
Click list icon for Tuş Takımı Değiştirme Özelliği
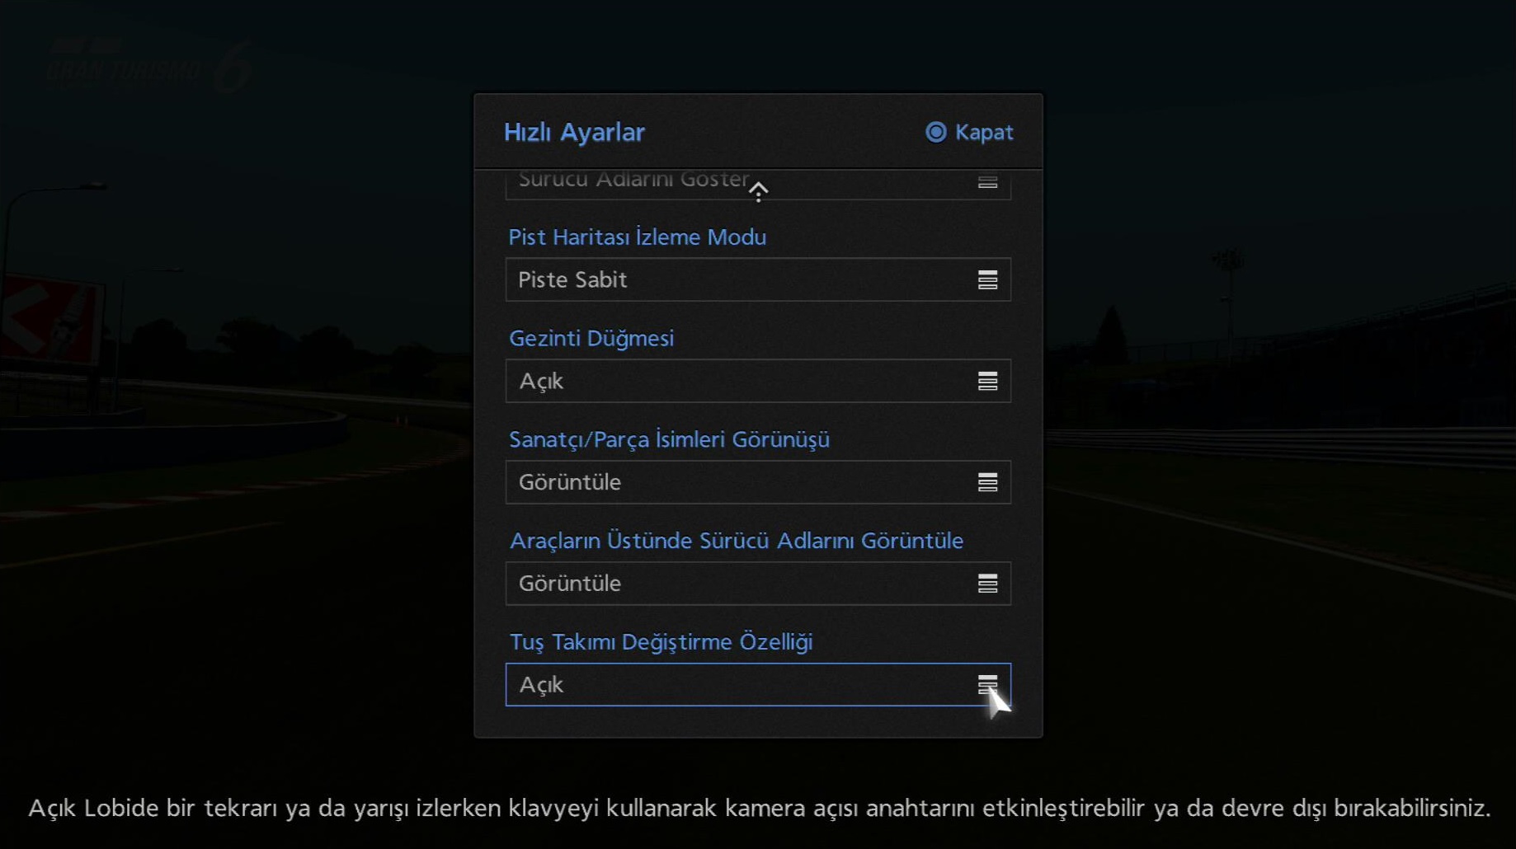click(x=987, y=684)
